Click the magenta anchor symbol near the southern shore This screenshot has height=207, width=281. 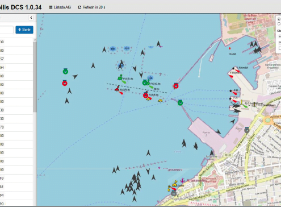[x=183, y=180]
